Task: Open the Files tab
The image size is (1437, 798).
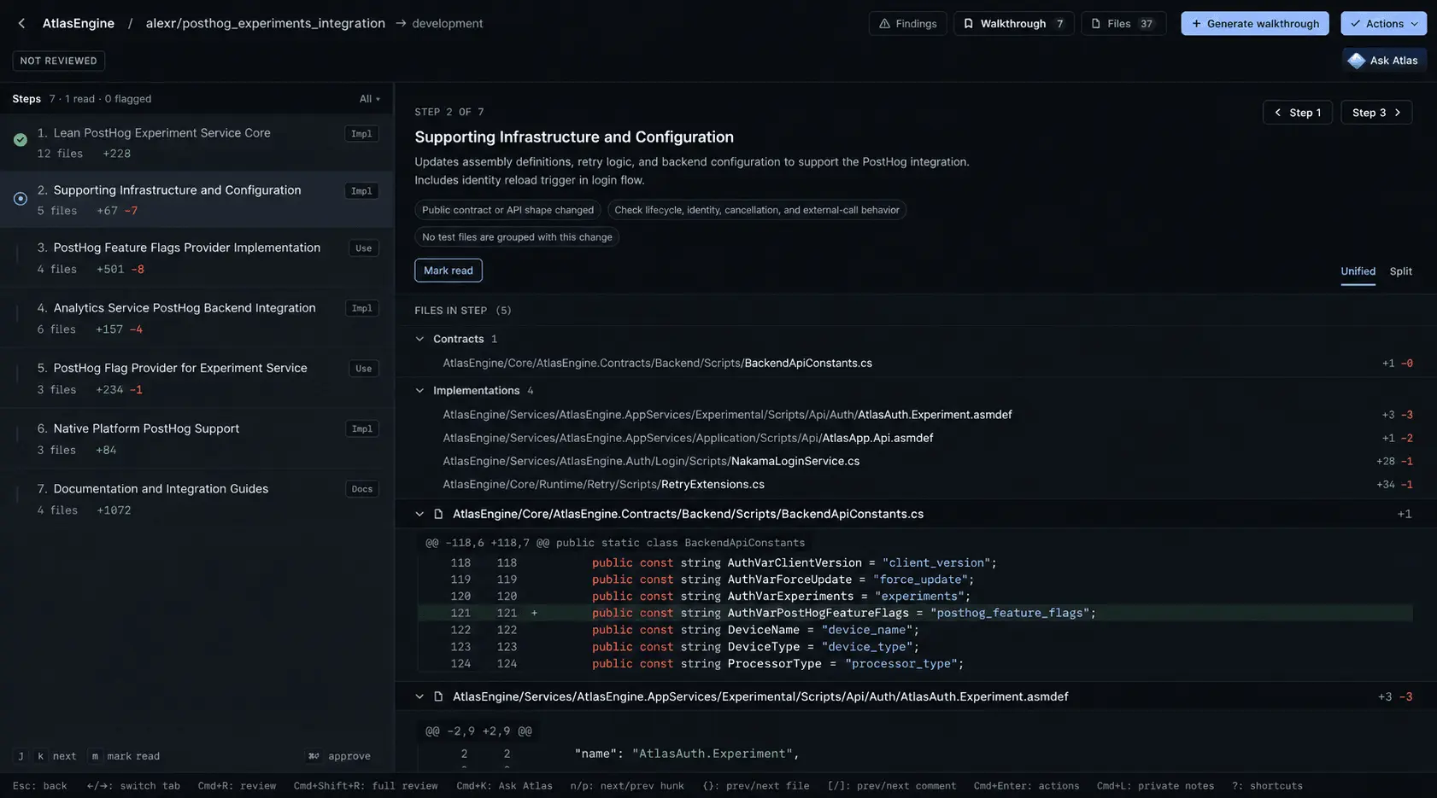Action: point(1123,24)
